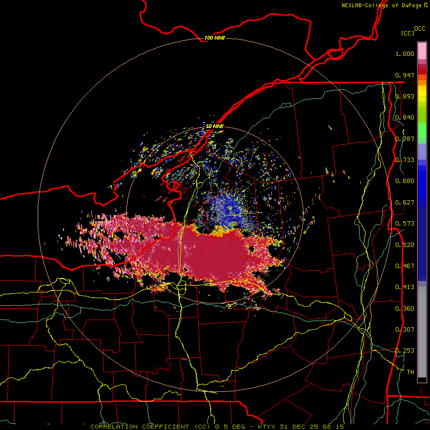Click the 0.360 scale value
430x430 pixels.
[405, 309]
